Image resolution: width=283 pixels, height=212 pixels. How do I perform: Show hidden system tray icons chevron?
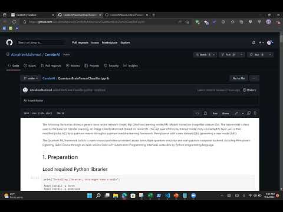[x=222, y=196]
